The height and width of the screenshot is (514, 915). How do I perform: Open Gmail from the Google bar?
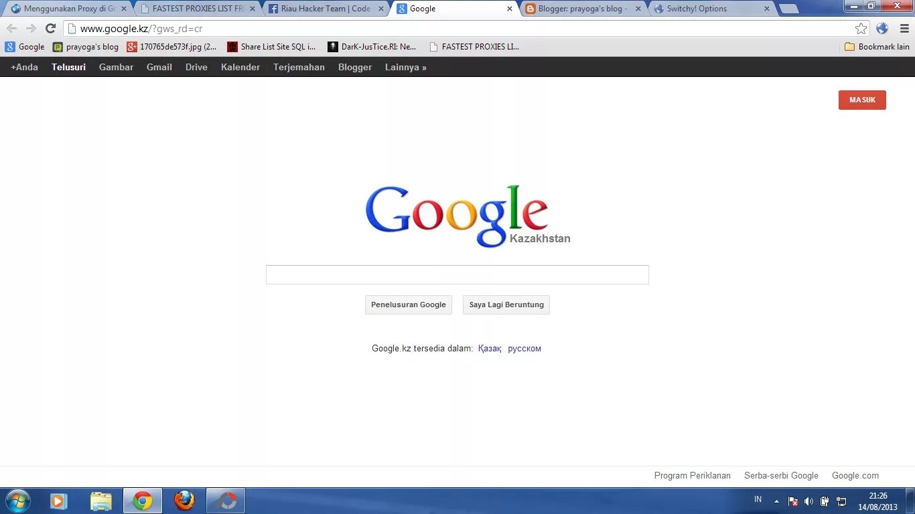point(159,67)
